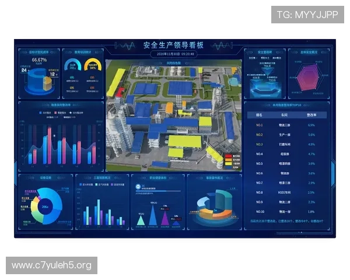Click the 整改率 column header
This screenshot has width=350, height=280.
pos(311,115)
